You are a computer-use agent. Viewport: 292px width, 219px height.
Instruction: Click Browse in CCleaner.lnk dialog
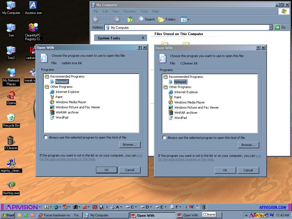pos(248,145)
